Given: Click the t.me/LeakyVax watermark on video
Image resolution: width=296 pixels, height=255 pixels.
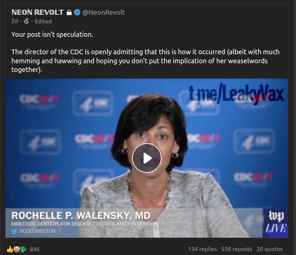Looking at the screenshot, I should click(236, 94).
